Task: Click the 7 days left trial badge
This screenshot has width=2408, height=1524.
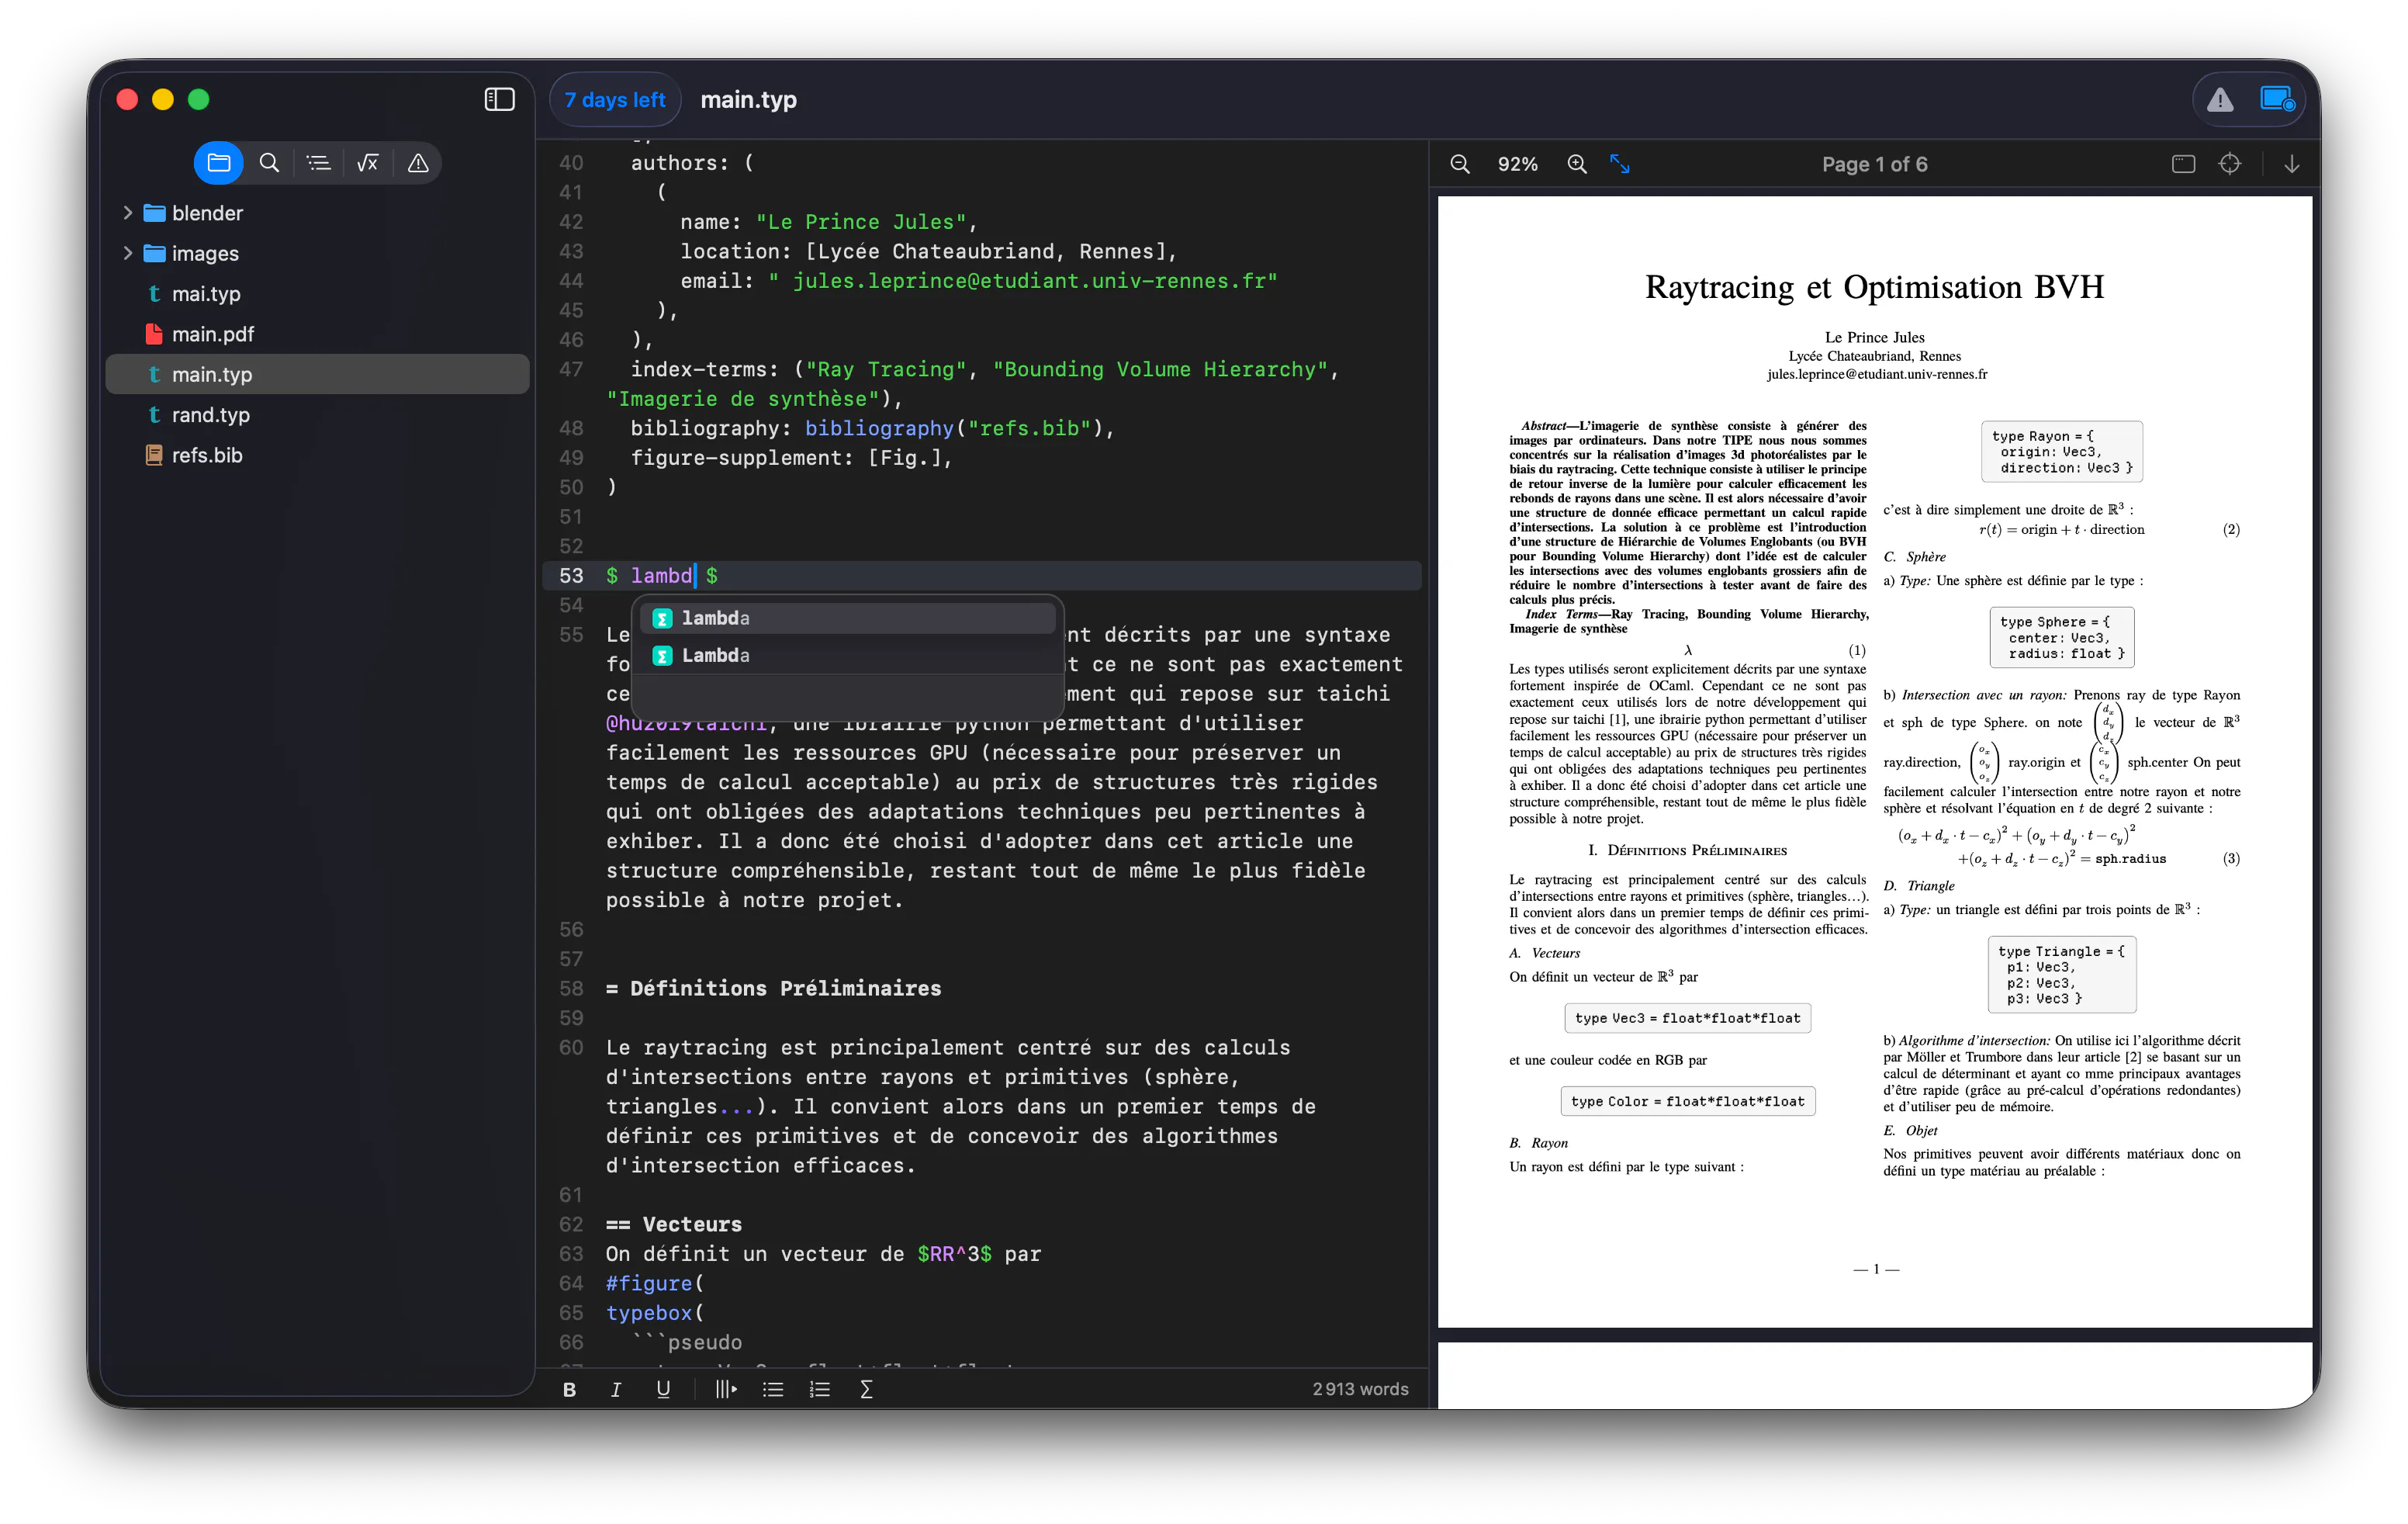Action: click(615, 100)
